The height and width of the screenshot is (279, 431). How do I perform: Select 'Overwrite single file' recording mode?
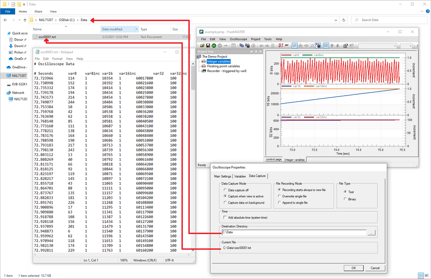click(x=279, y=196)
